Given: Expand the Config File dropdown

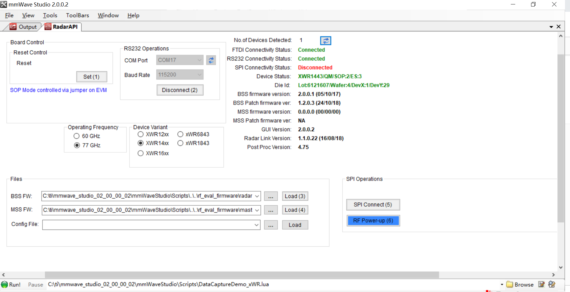Looking at the screenshot, I should click(x=257, y=225).
